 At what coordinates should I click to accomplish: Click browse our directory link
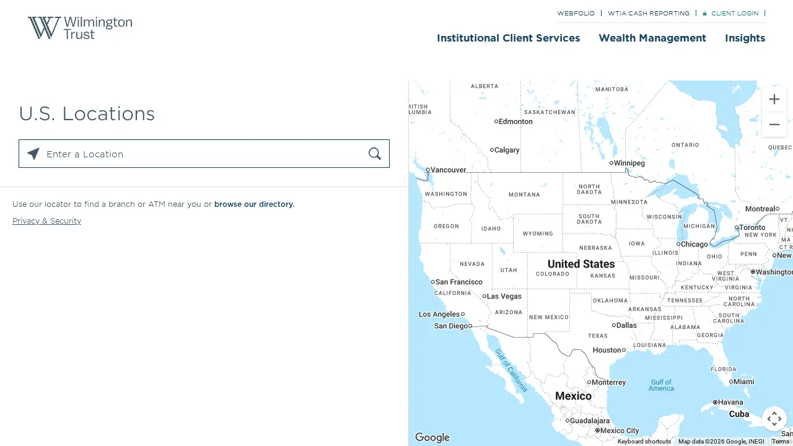pos(254,204)
